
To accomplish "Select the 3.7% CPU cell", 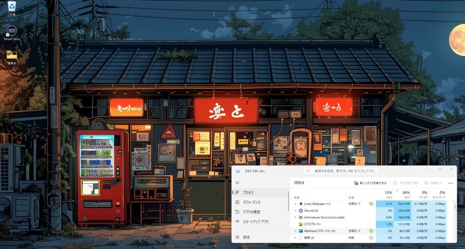I will click(385, 204).
